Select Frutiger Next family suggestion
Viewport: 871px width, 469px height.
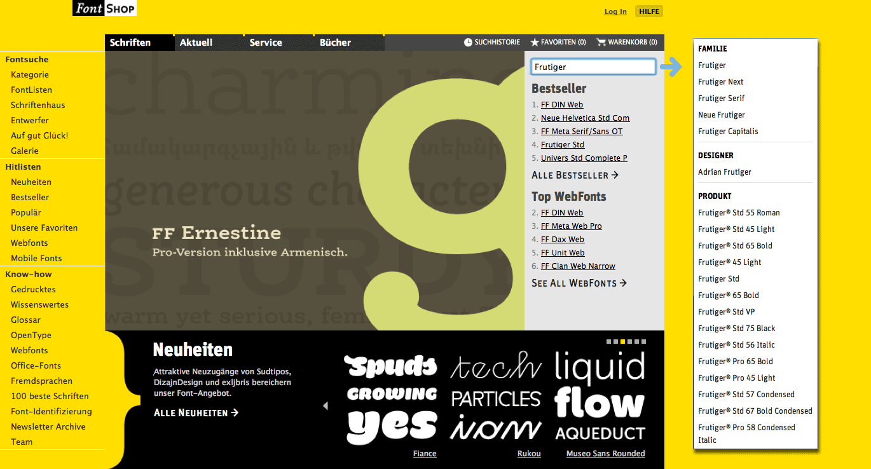coord(720,82)
